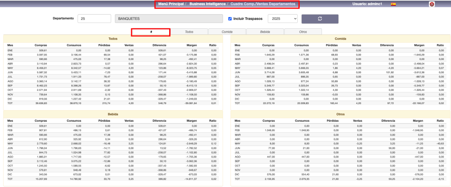Open the Business Intelligence breadcrumb link
This screenshot has width=451, height=187.
208,4
